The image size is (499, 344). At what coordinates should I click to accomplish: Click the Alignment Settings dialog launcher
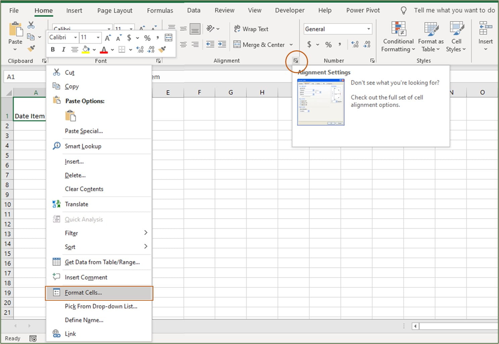pyautogui.click(x=296, y=60)
